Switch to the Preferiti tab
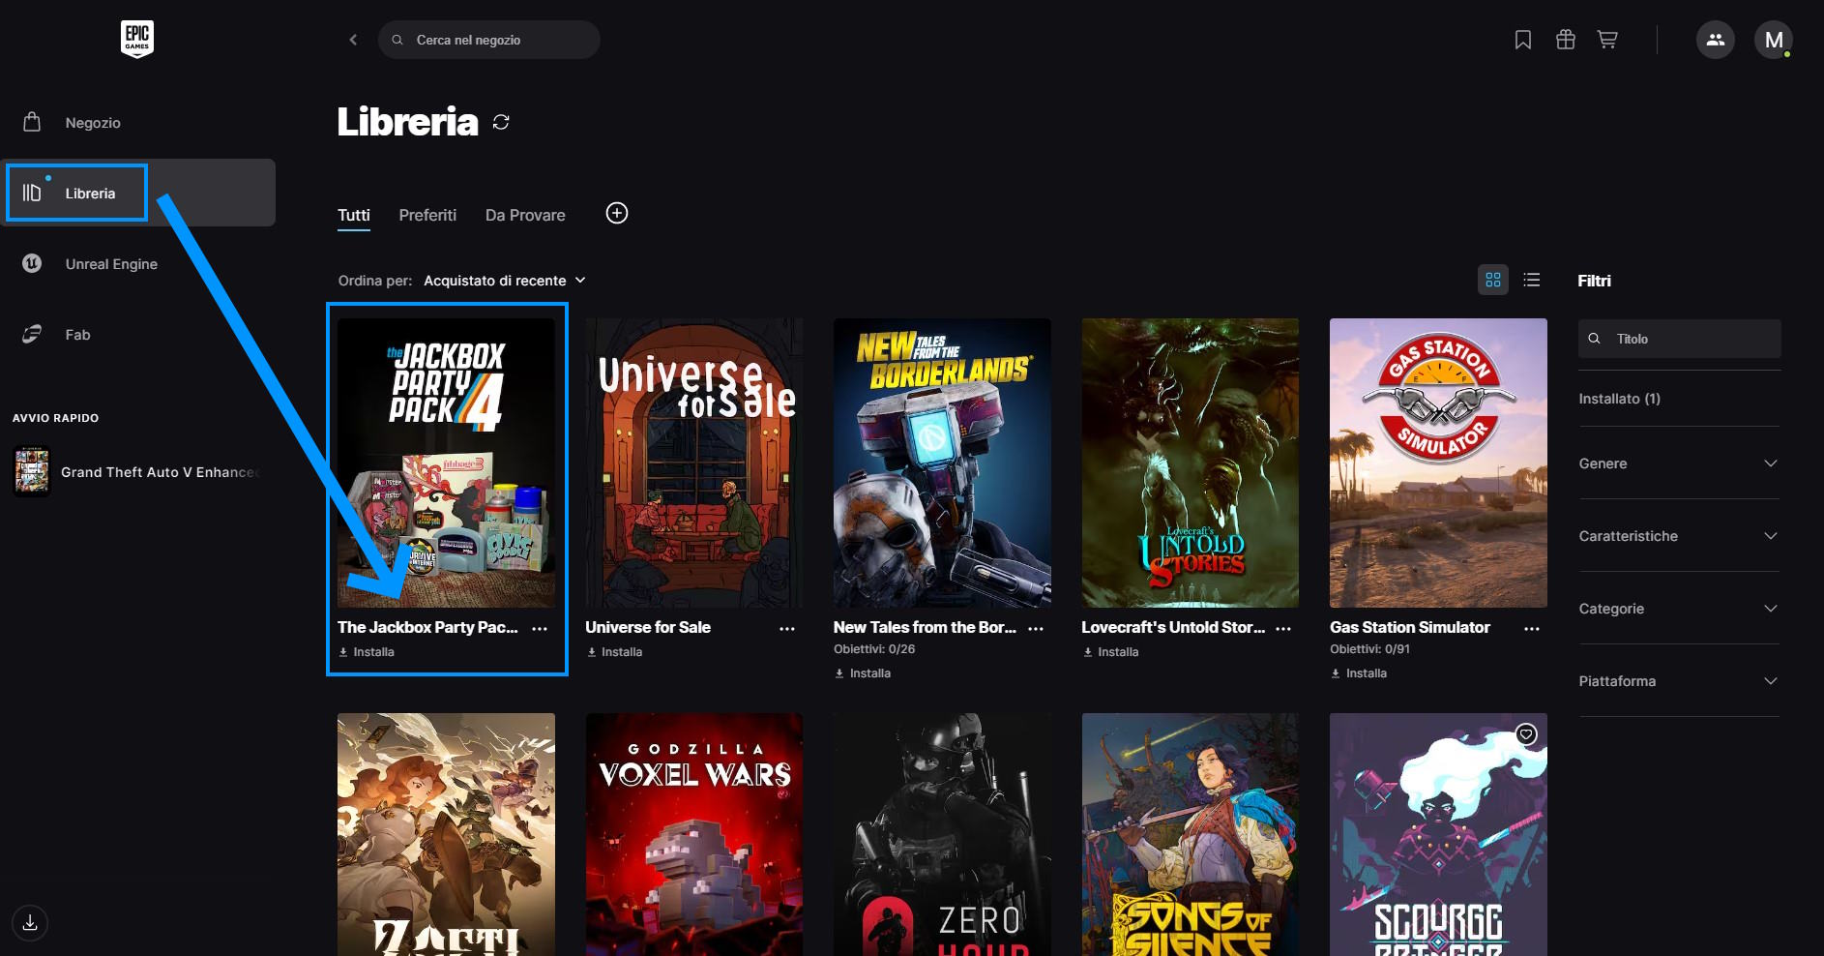 (427, 215)
